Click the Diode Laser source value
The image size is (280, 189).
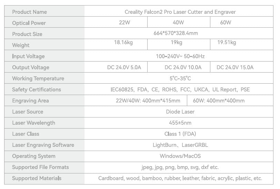(180, 112)
